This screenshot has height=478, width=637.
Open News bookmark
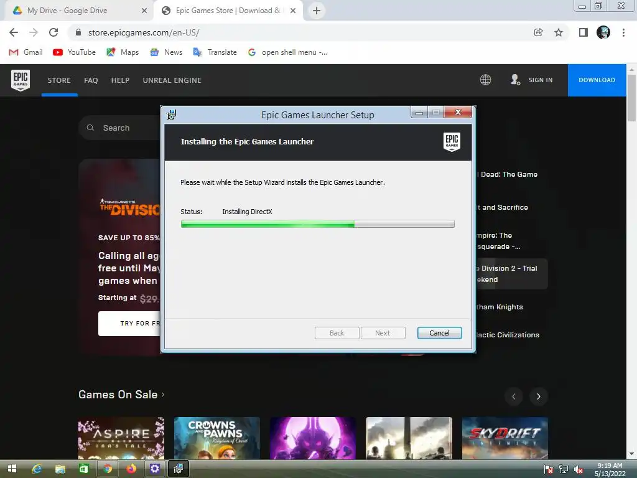[166, 52]
